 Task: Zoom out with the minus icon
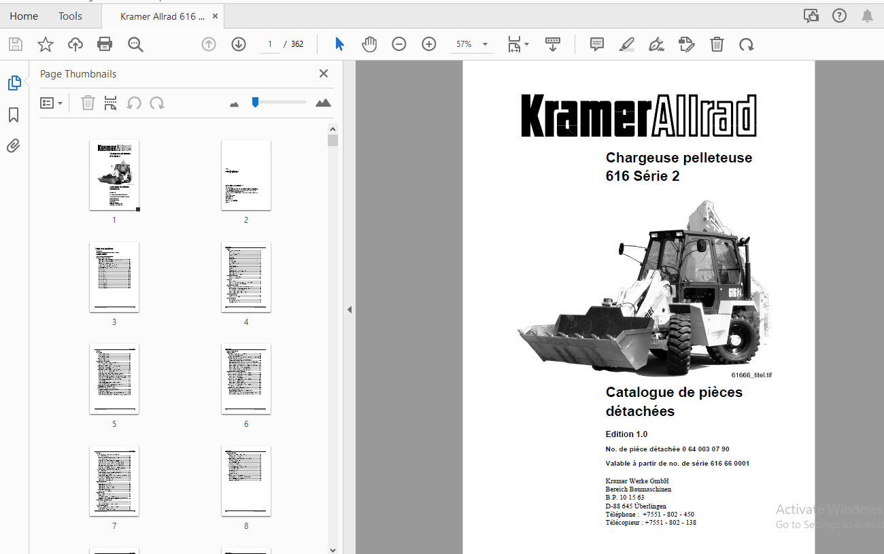point(399,44)
